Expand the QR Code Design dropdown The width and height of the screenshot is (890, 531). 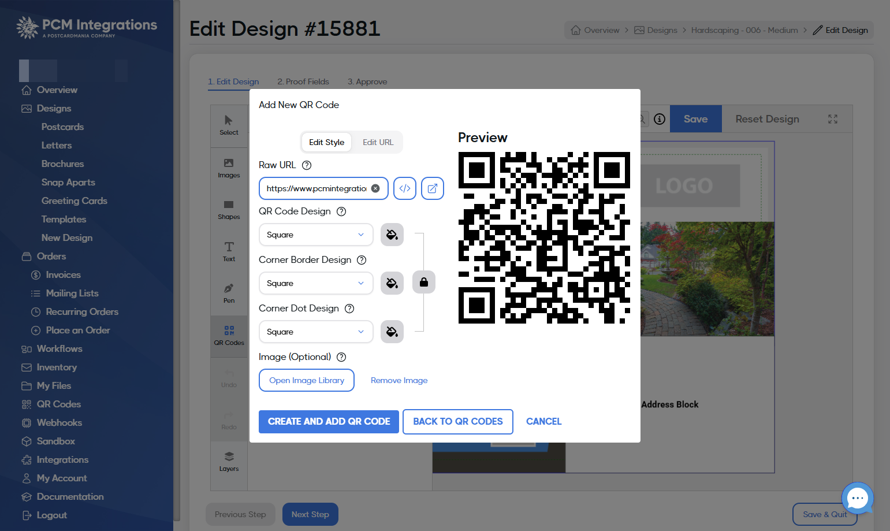316,235
